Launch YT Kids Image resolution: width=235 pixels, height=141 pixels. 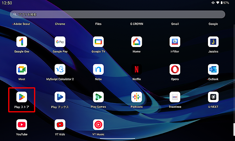[60, 125]
